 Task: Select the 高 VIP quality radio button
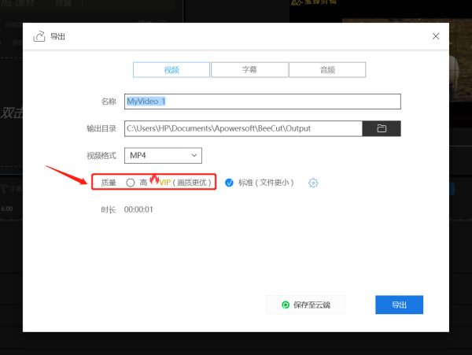click(131, 183)
